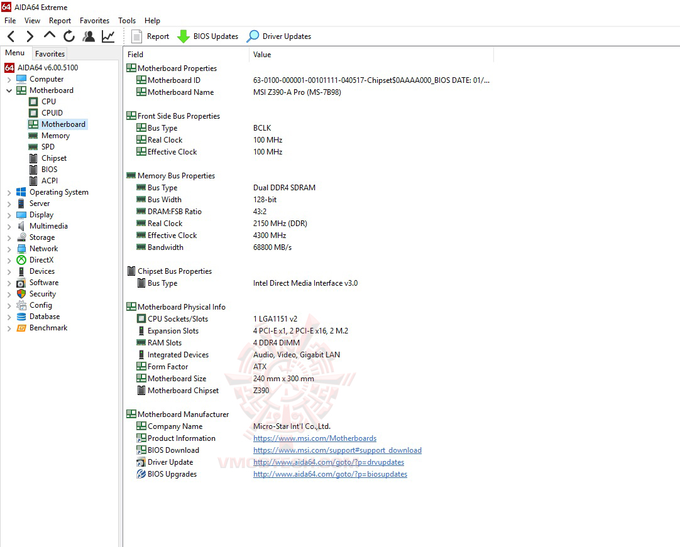
Task: Click the DirectX icon in tree
Action: pyautogui.click(x=21, y=260)
